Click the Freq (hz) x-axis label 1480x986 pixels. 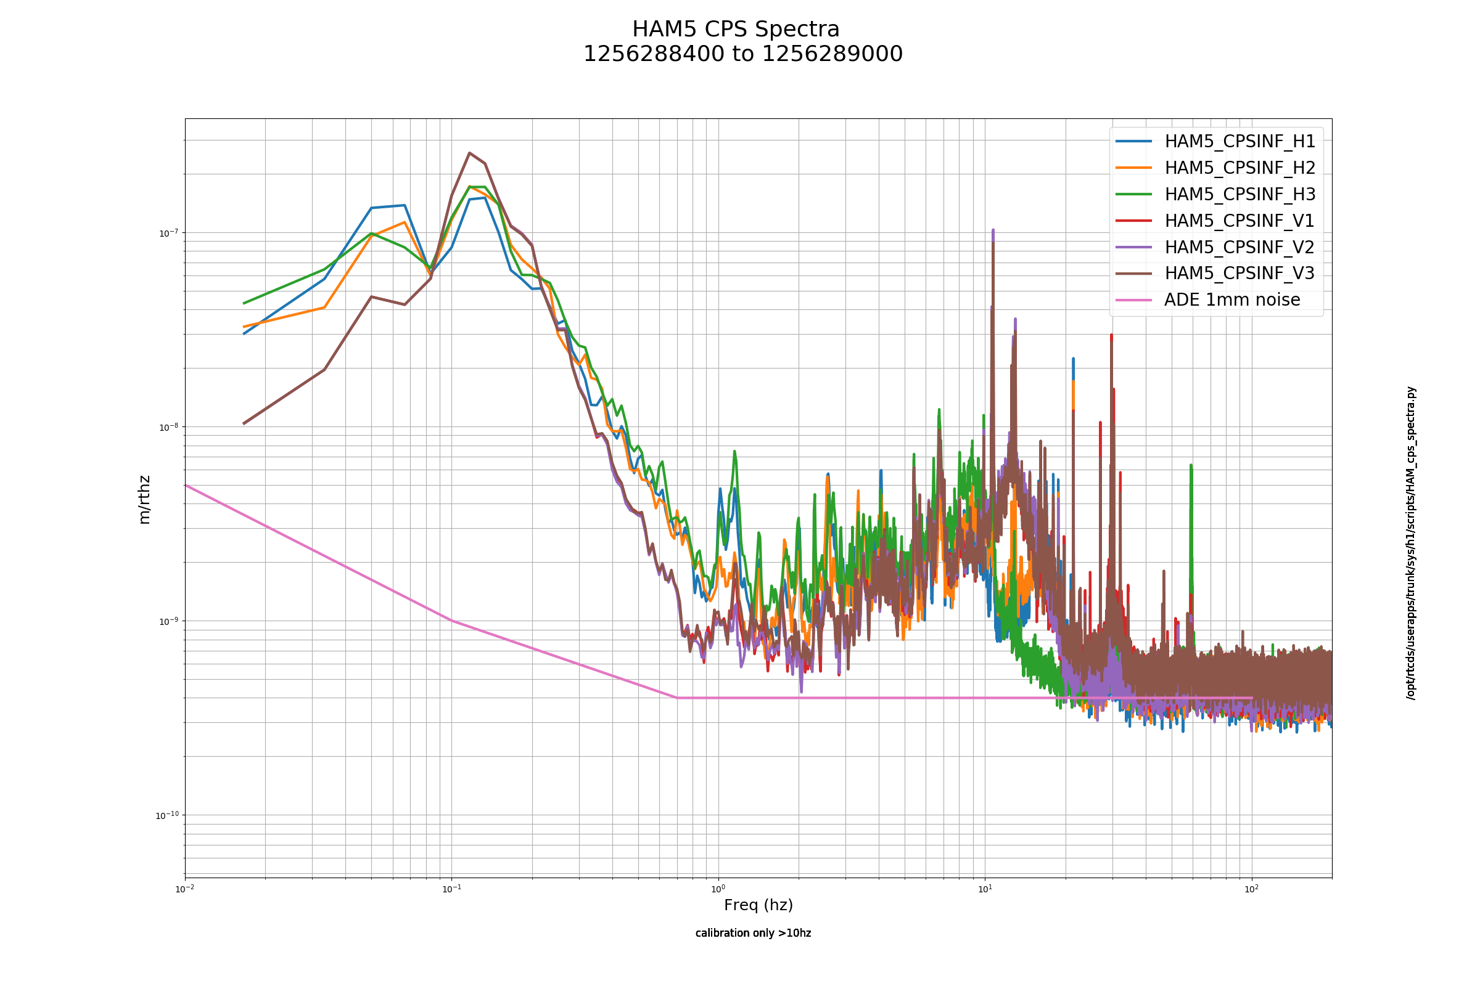point(758,905)
